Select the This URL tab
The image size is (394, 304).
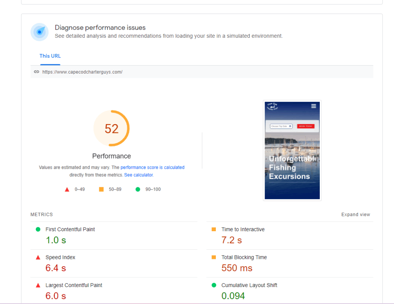(50, 56)
